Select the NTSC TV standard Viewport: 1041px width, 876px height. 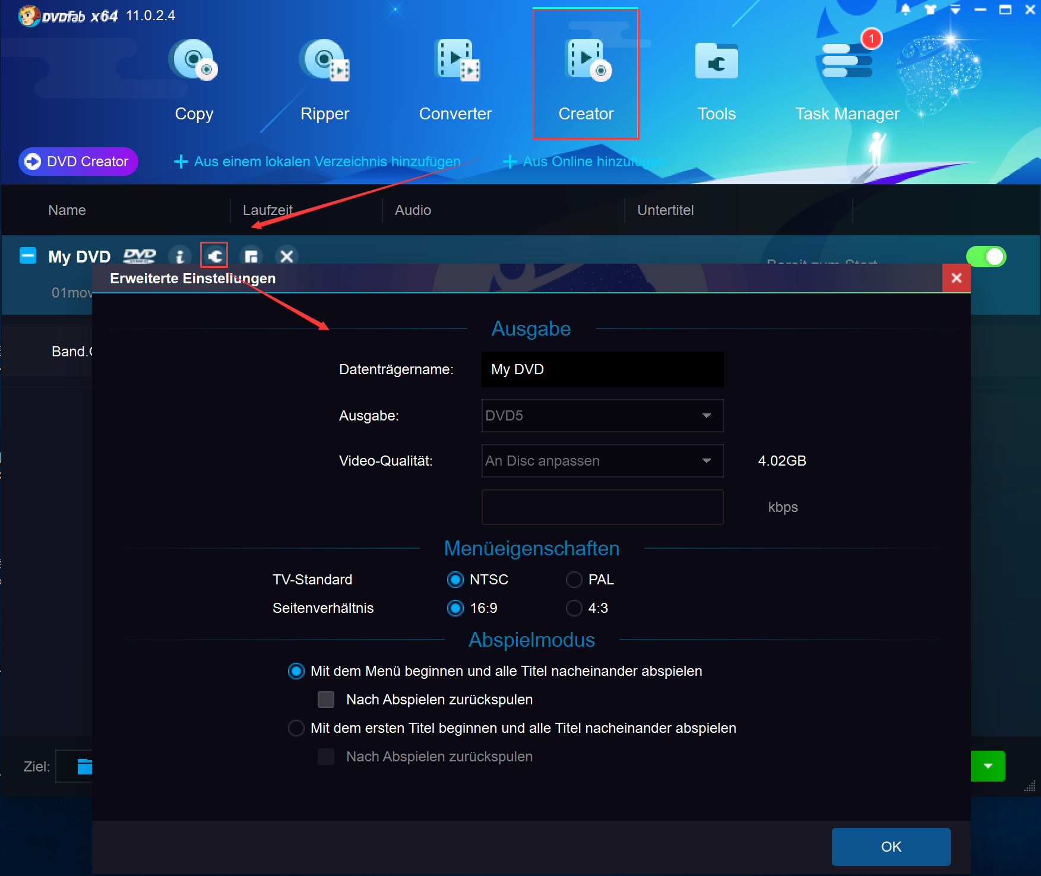455,580
